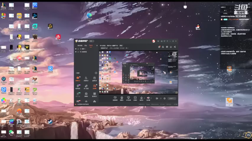Click the pencil edit chip below the stream title
This screenshot has width=252, height=141.
pyautogui.click(x=104, y=48)
